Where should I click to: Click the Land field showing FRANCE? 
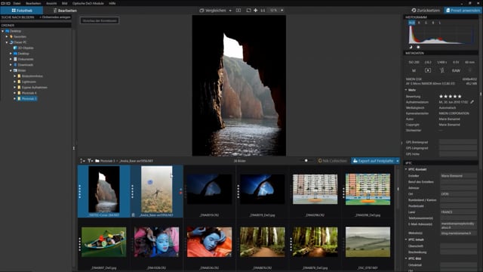pos(459,212)
